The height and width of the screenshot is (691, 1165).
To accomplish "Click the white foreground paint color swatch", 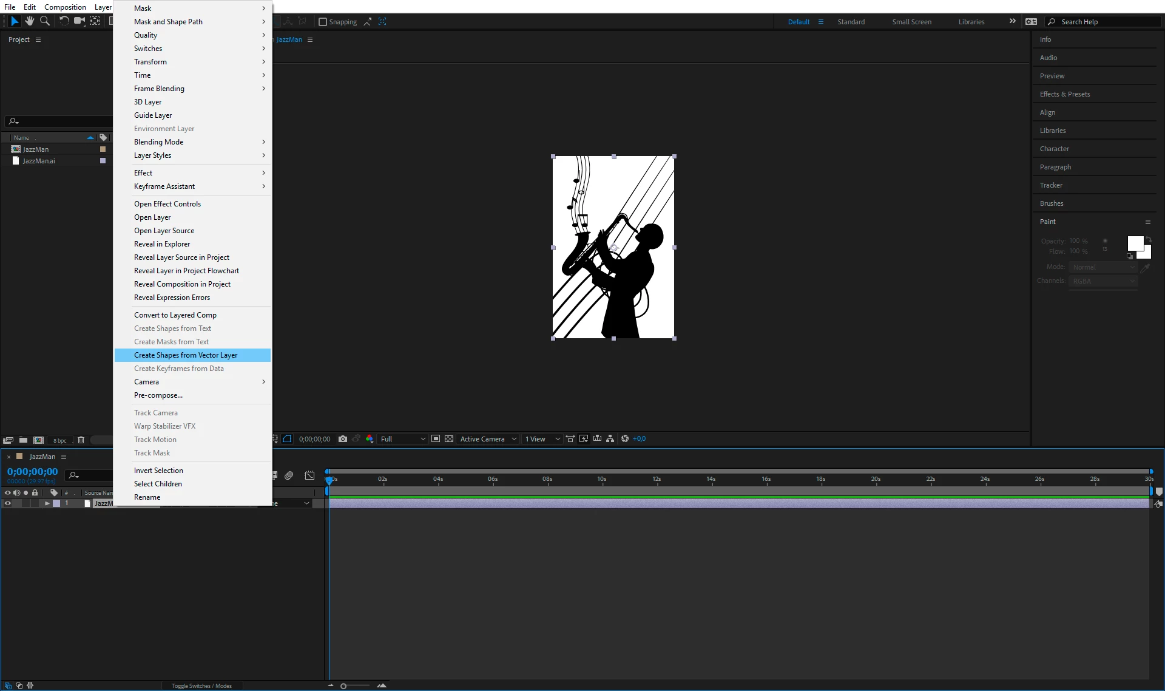I will point(1135,243).
